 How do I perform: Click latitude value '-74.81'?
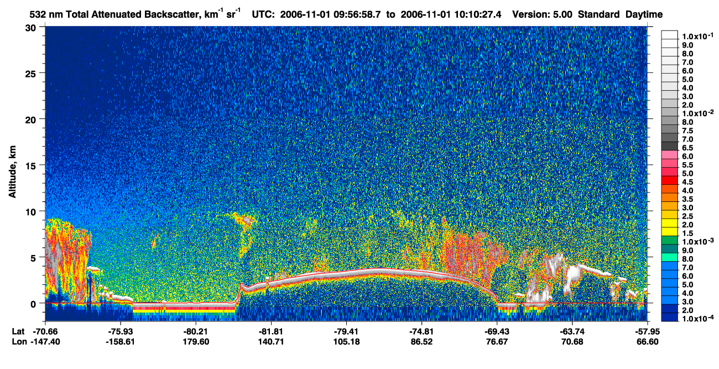tap(421, 331)
